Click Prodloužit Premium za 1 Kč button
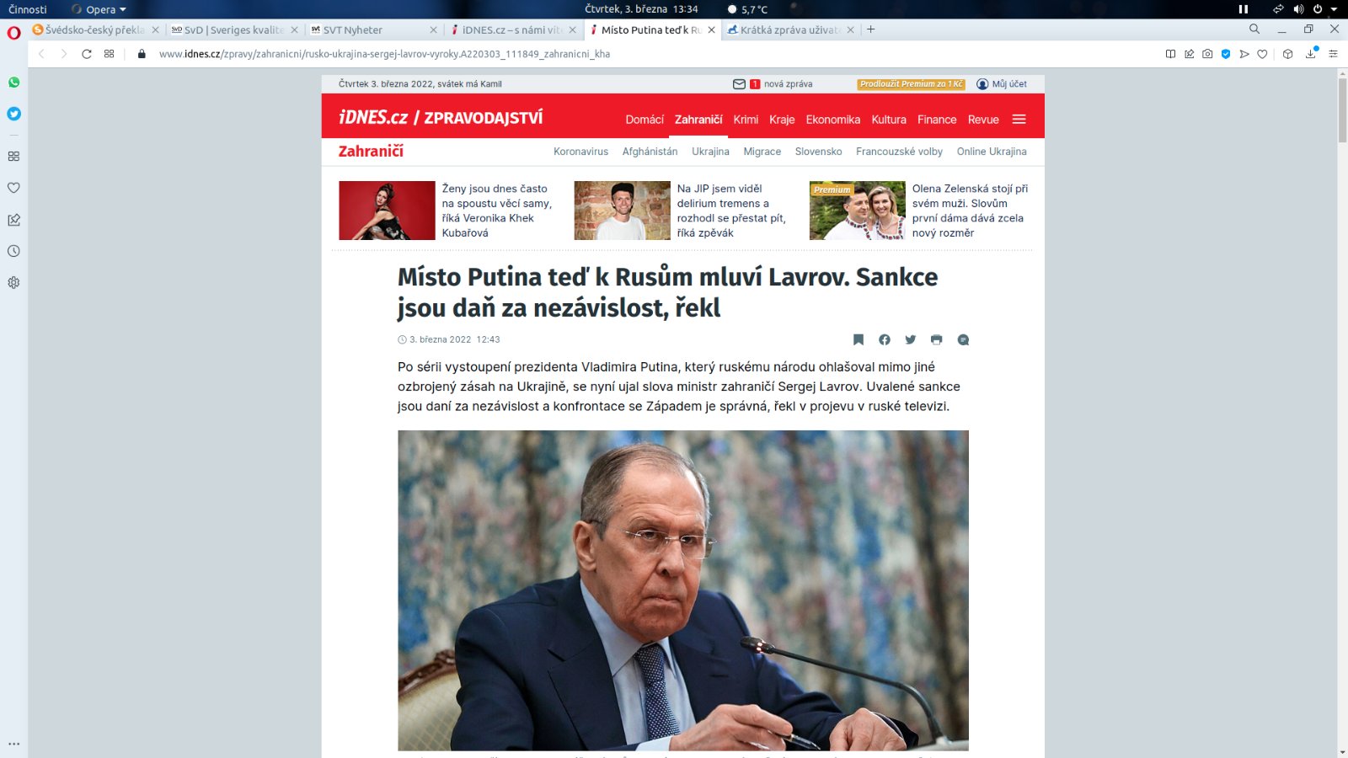 (911, 84)
